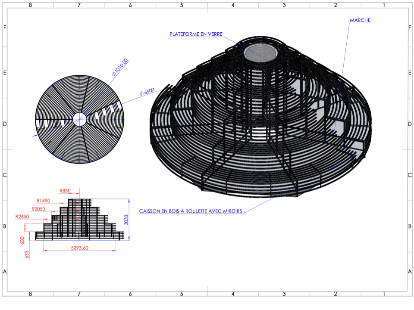Image resolution: width=414 pixels, height=310 pixels.
Task: Select the R2650 radius dimension
Action: (23, 217)
